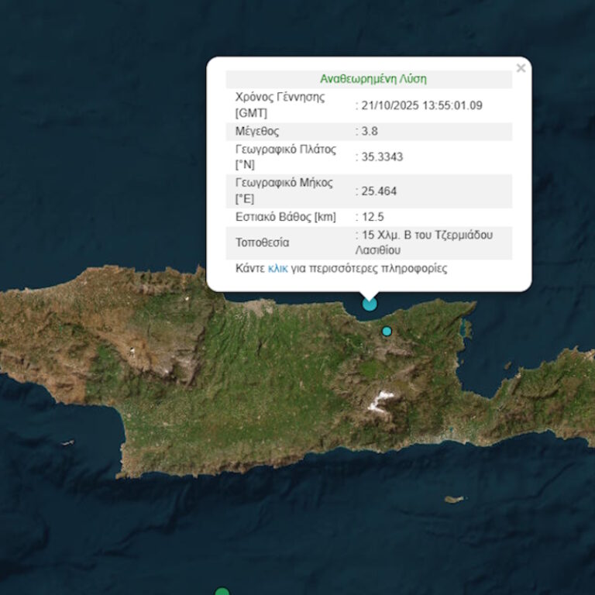Click the focal depth value 12.5
The width and height of the screenshot is (595, 595).
pyautogui.click(x=373, y=217)
